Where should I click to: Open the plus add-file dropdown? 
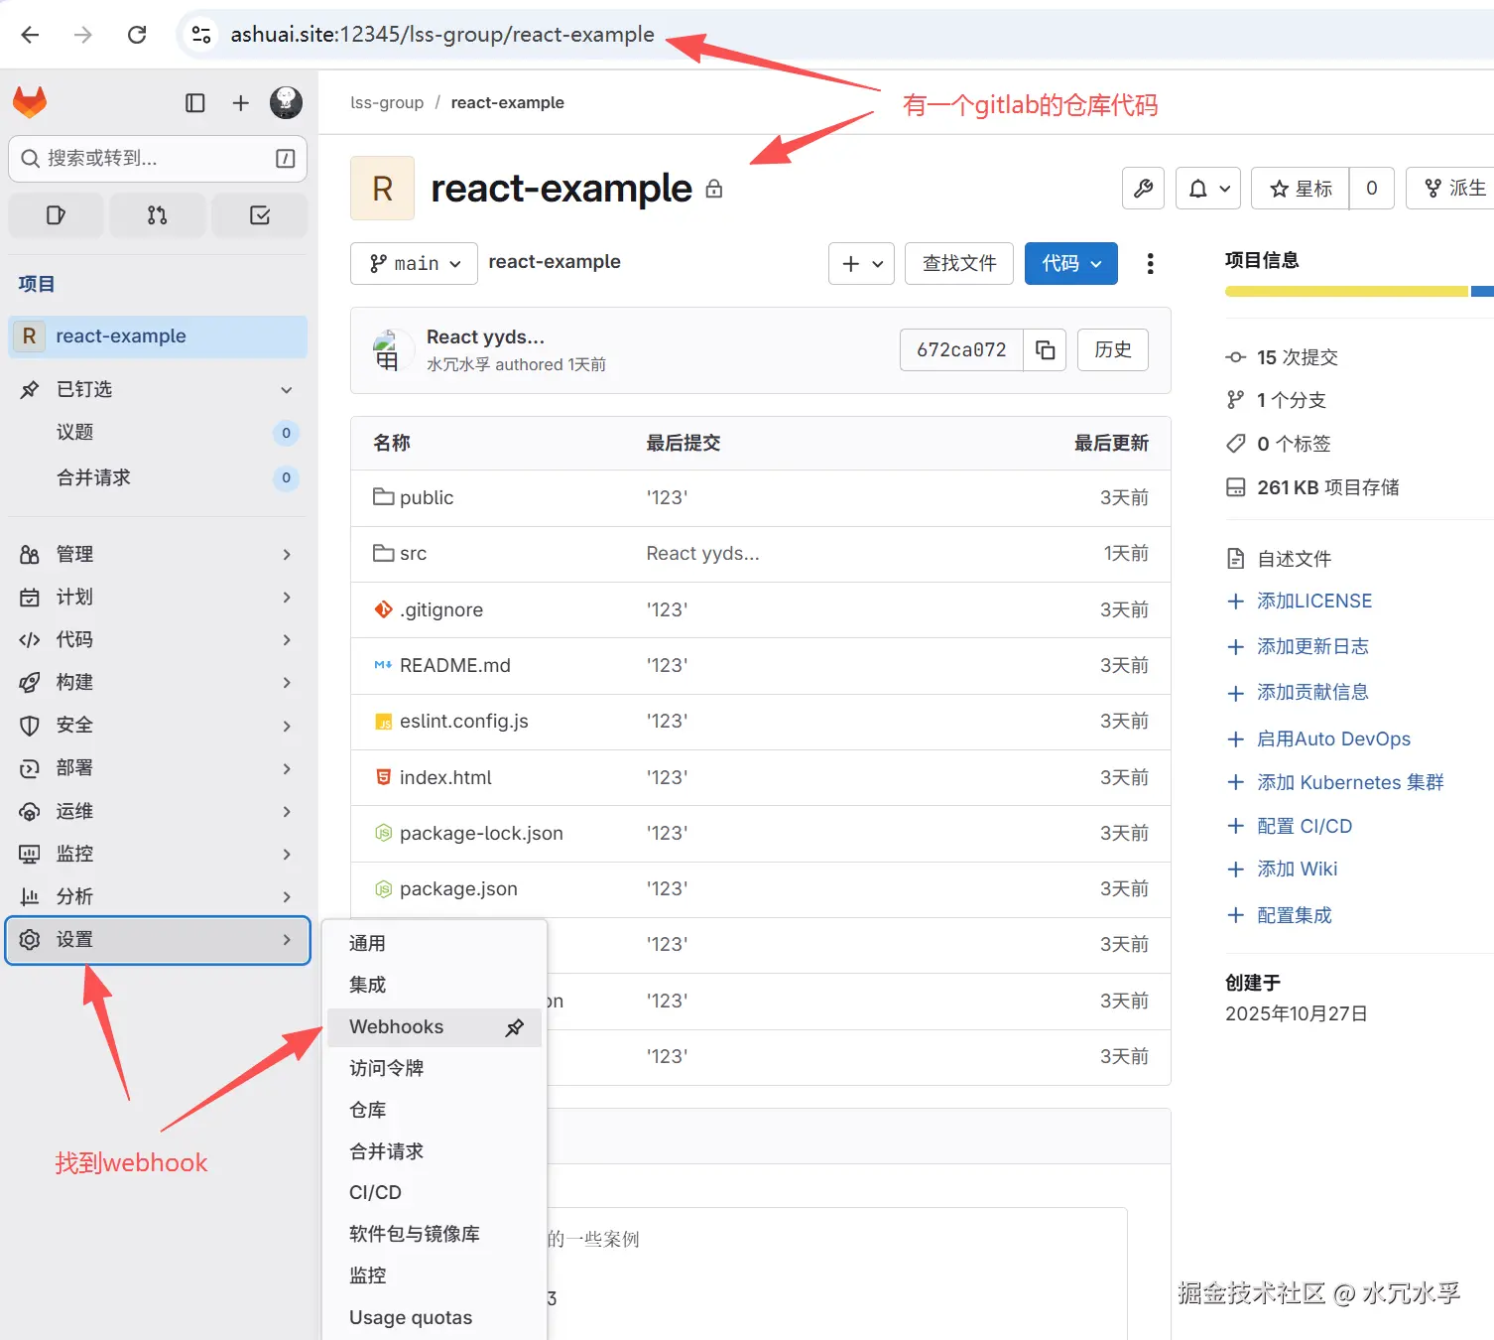862,263
